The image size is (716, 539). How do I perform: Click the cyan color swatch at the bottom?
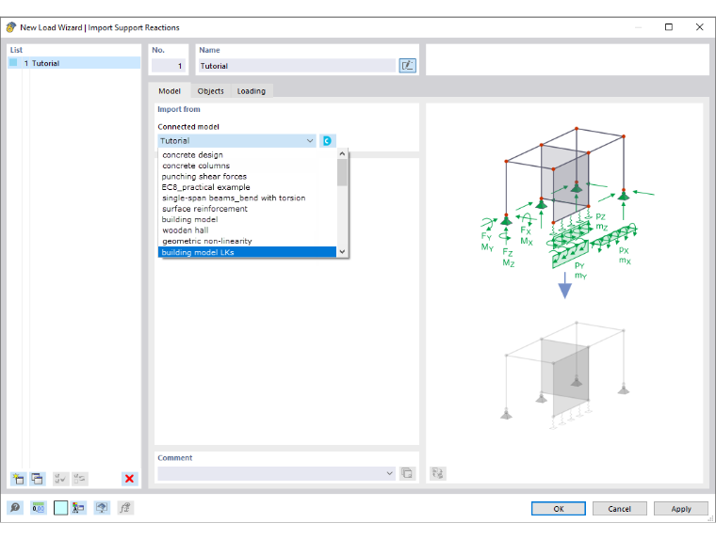60,508
